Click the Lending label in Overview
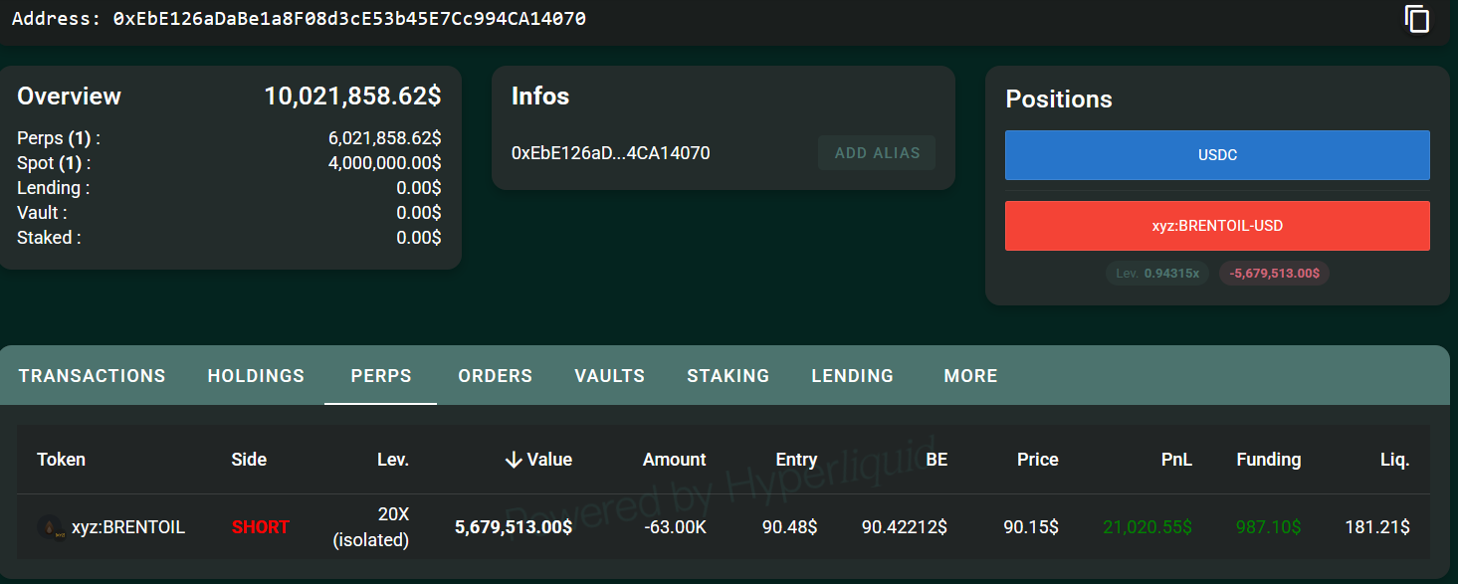 click(x=53, y=188)
